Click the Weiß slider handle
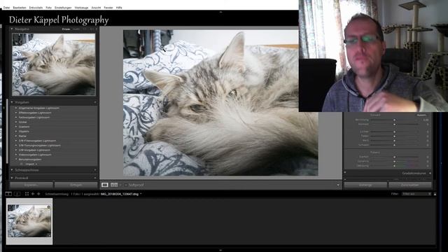The height and width of the screenshot is (252, 448). click(x=395, y=141)
